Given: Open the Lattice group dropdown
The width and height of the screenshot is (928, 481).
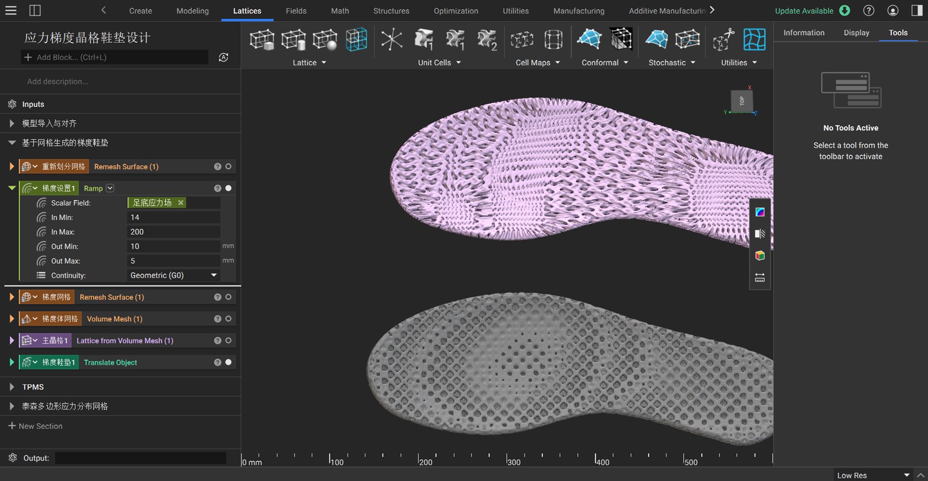Looking at the screenshot, I should 309,62.
